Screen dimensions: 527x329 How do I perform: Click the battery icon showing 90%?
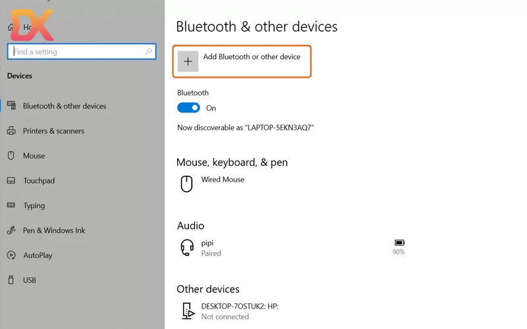[399, 242]
